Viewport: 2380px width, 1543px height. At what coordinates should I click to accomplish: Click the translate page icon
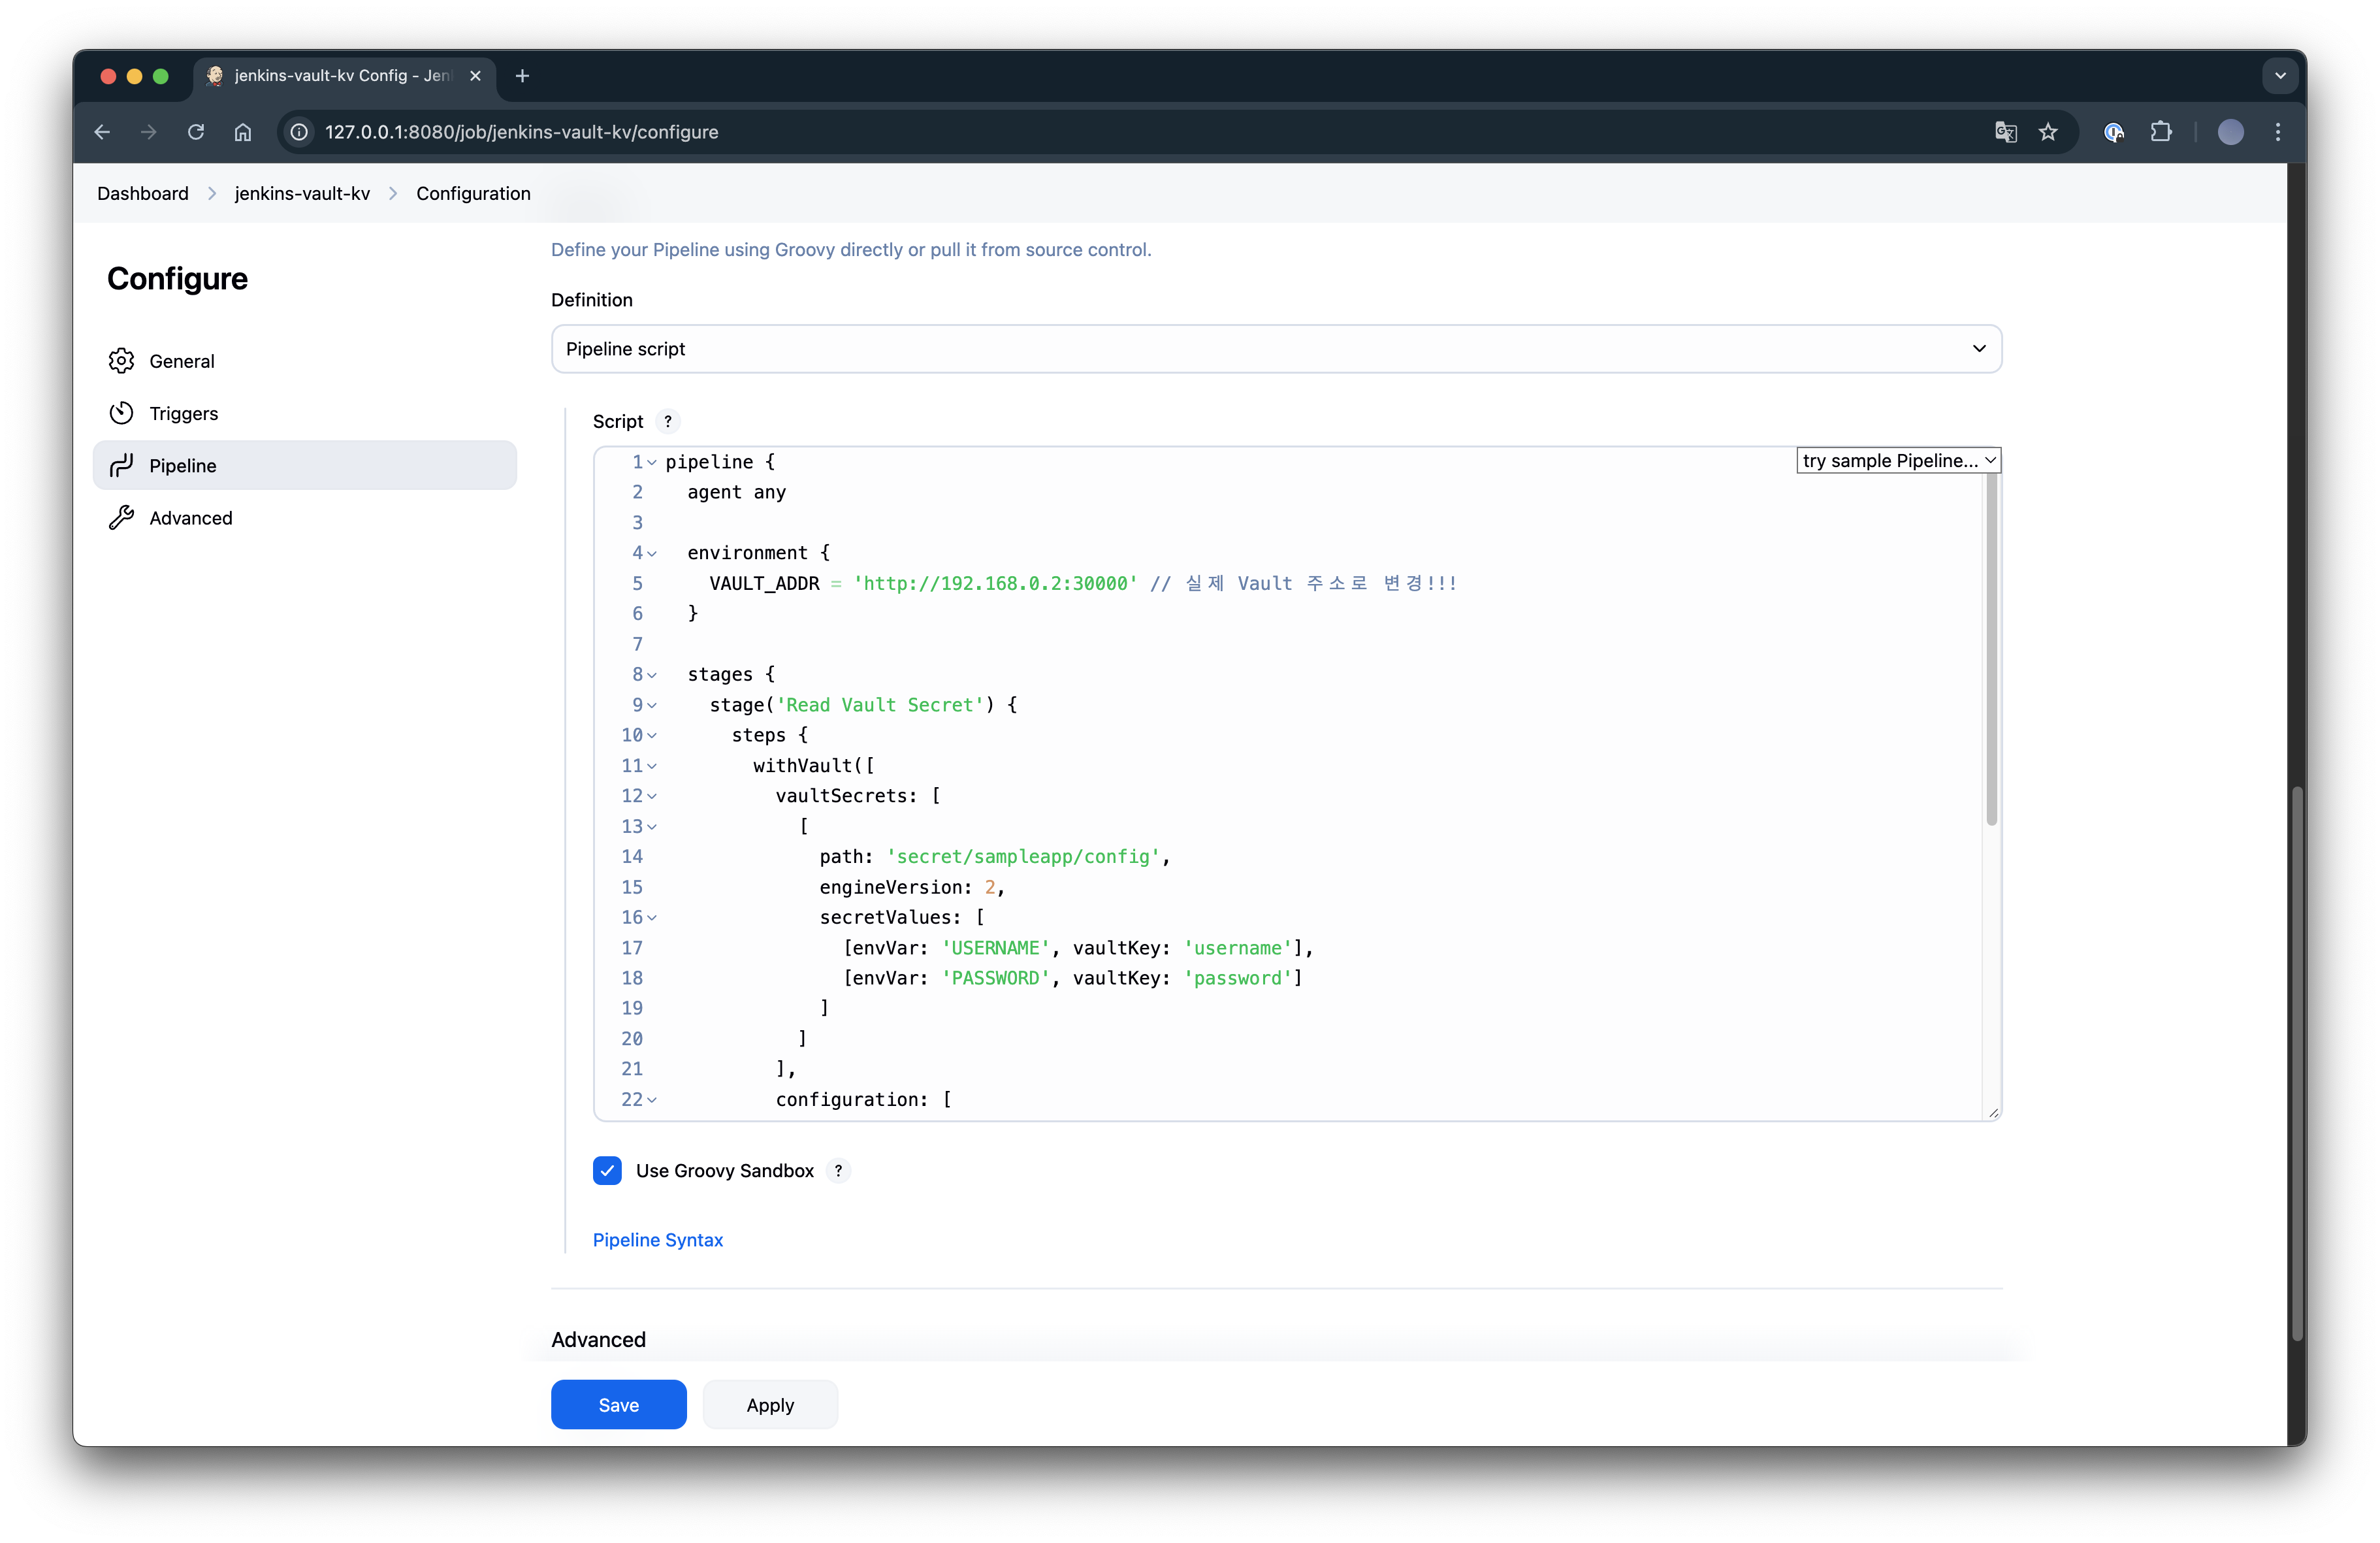(2005, 132)
